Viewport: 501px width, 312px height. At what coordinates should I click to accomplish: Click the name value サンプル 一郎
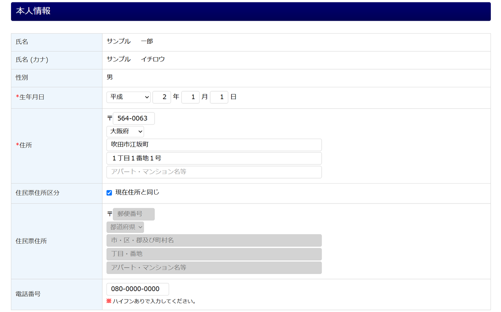pos(130,41)
